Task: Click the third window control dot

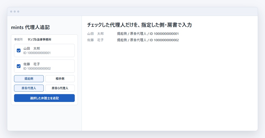Action: point(18,12)
